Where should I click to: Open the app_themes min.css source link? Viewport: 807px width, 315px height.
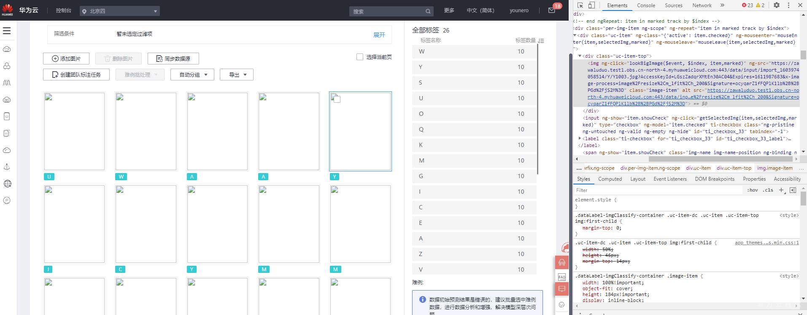(767, 243)
